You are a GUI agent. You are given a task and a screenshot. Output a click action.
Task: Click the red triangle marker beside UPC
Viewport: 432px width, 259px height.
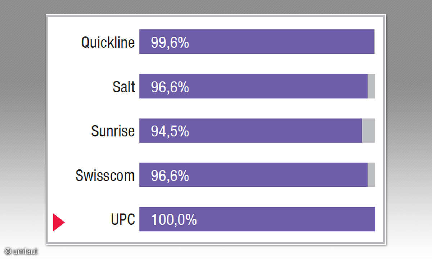[x=59, y=222]
